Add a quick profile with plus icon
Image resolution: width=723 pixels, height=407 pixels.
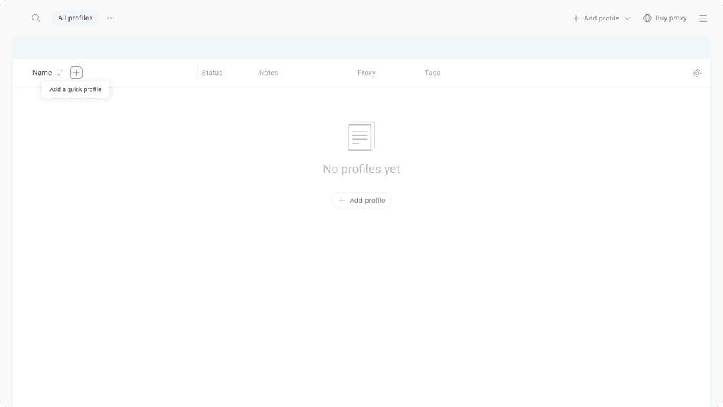point(76,73)
